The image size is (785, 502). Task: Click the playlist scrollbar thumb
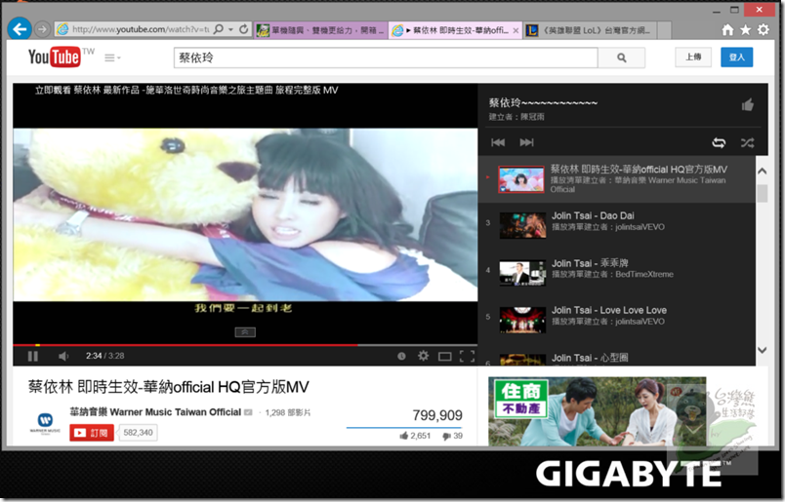pos(762,193)
